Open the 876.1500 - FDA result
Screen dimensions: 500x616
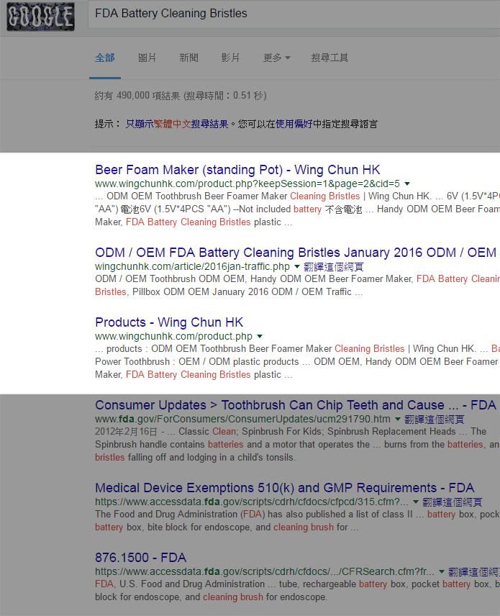tap(140, 558)
